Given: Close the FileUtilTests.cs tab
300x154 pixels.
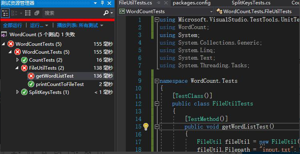Looking at the screenshot, I should [166, 3].
